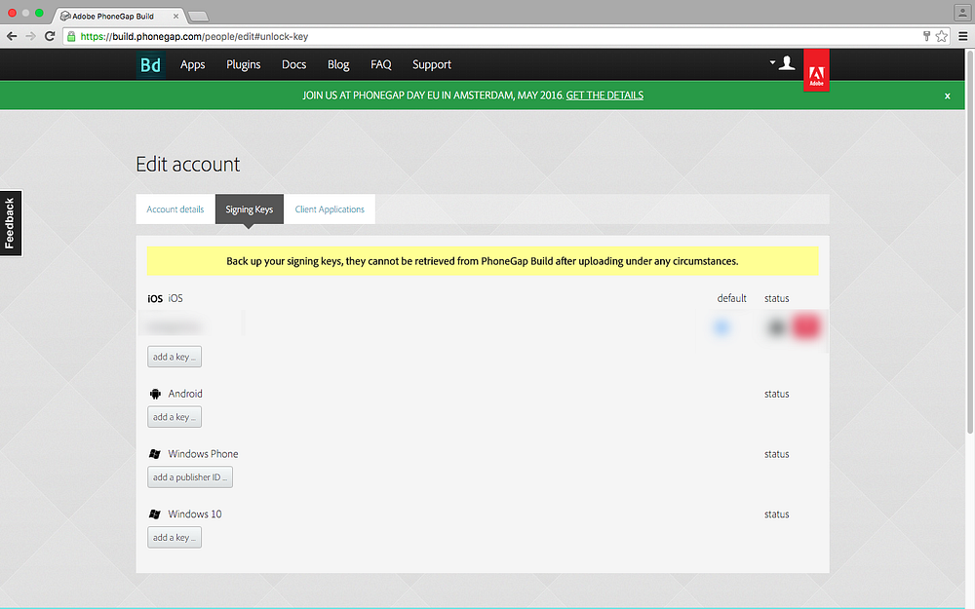Select the Signing Keys tab
Image resolution: width=975 pixels, height=609 pixels.
coord(250,209)
